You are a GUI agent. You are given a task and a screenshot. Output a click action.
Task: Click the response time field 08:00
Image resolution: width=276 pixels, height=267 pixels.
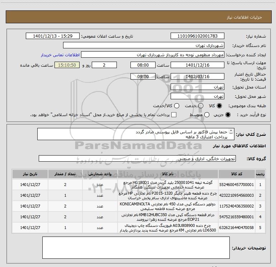[143, 65]
